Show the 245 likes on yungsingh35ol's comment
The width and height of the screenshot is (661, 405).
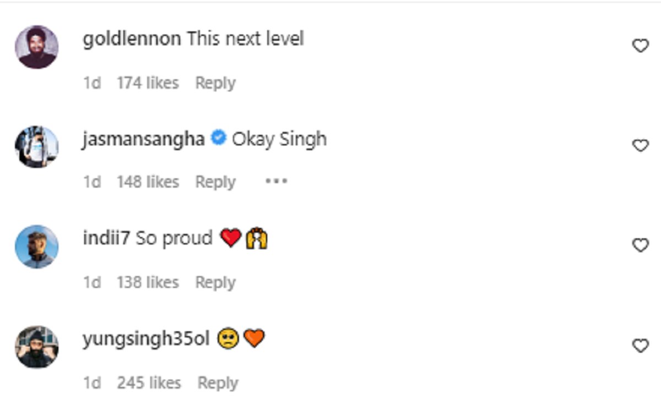click(149, 383)
